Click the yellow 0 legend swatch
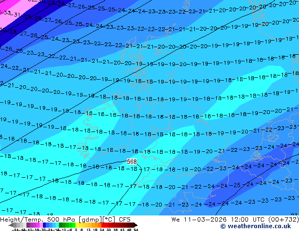The width and height of the screenshot is (299, 231). coord(77,225)
